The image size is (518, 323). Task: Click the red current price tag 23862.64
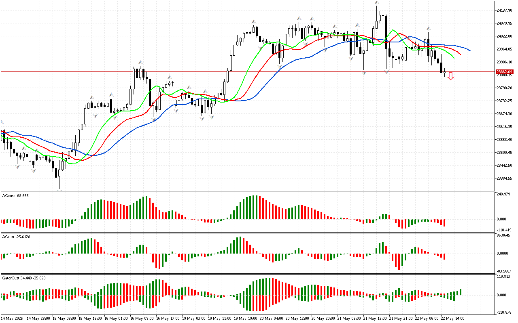504,71
